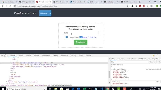
Task: Open the Sources tab
Action: [x=28, y=56]
